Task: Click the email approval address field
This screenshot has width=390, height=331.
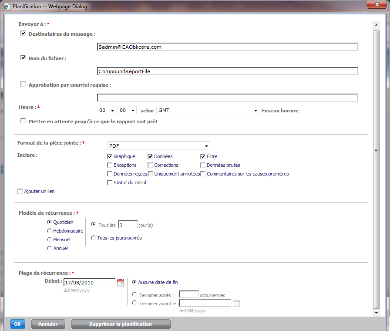Action: pyautogui.click(x=227, y=98)
